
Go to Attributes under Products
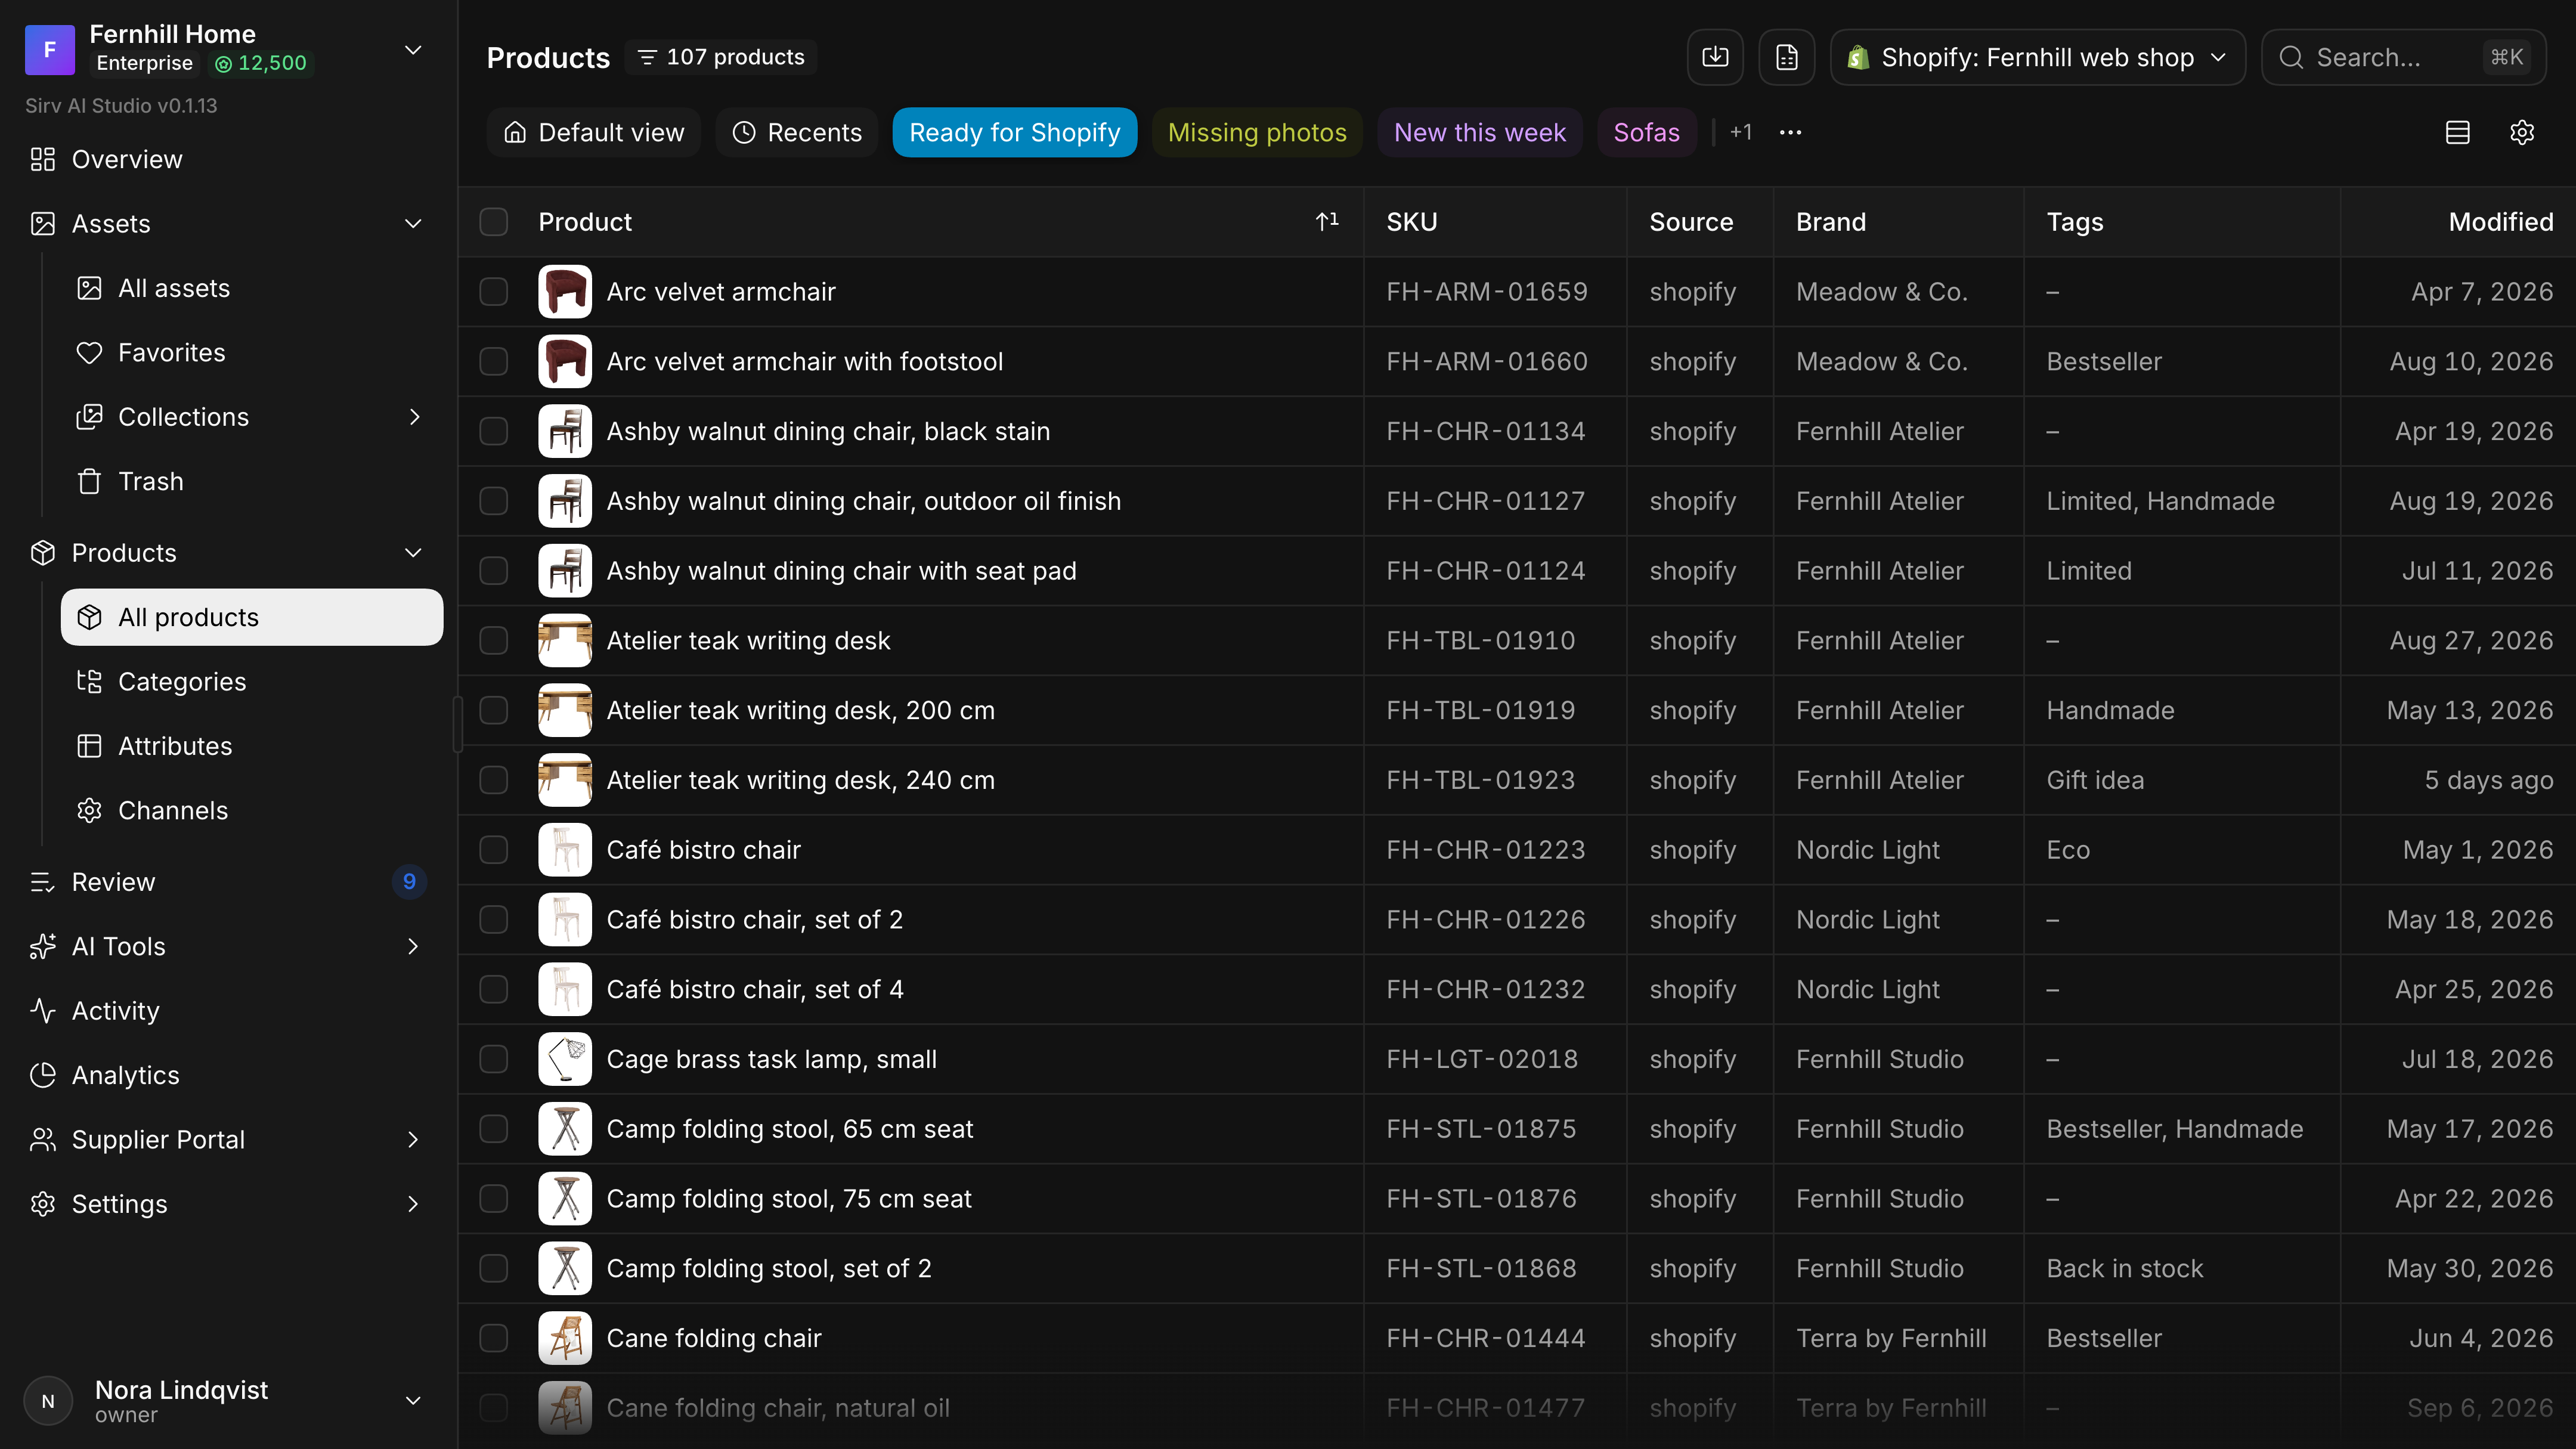pos(252,746)
